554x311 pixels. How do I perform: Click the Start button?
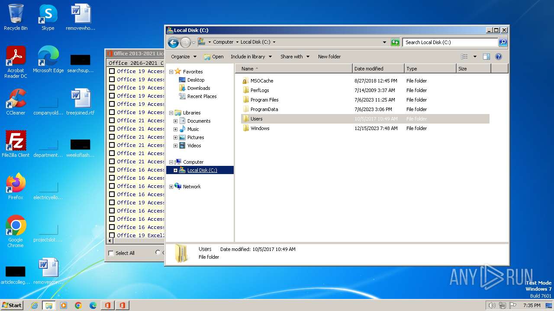pyautogui.click(x=12, y=305)
